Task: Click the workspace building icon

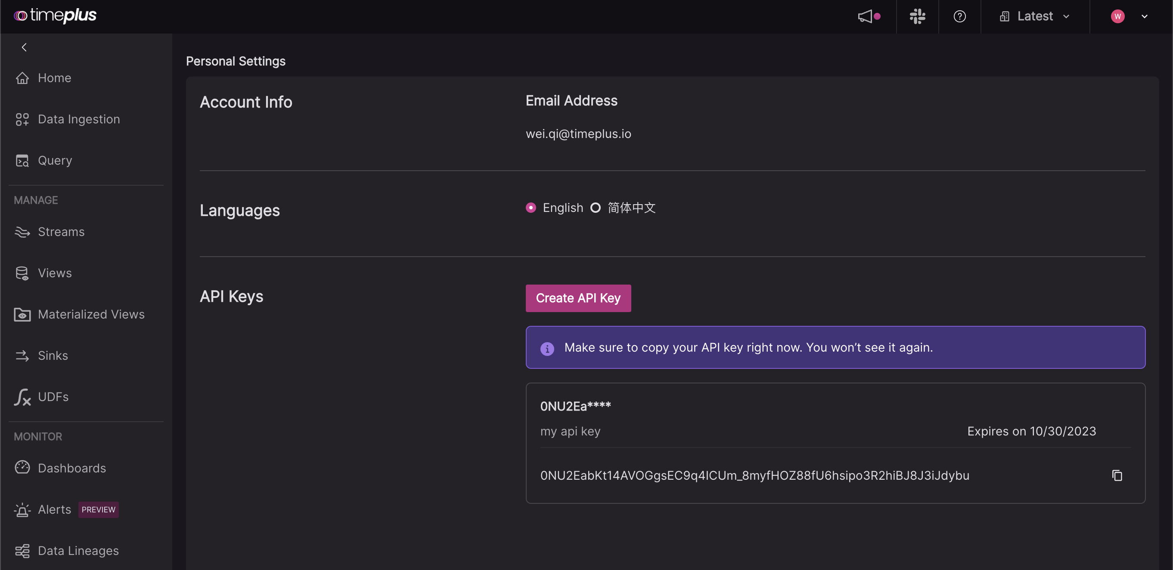Action: click(x=1004, y=16)
